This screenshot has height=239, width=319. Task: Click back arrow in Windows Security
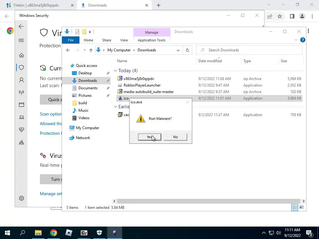point(21,26)
